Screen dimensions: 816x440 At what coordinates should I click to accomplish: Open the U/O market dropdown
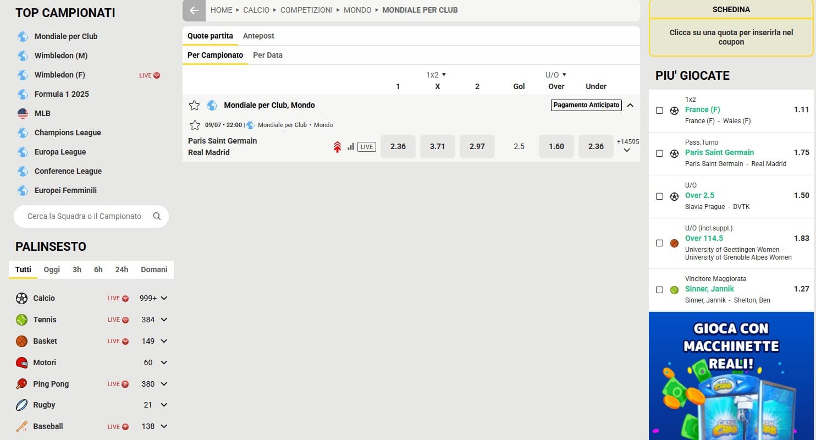click(x=556, y=75)
